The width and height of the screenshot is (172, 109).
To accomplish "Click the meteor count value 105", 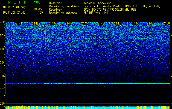I will [x=40, y=13].
